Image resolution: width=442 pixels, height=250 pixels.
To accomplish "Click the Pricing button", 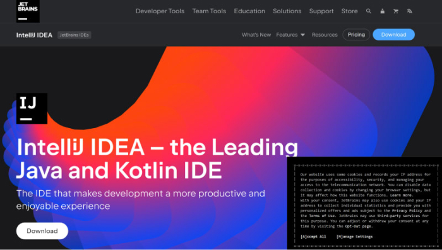I will pos(356,35).
